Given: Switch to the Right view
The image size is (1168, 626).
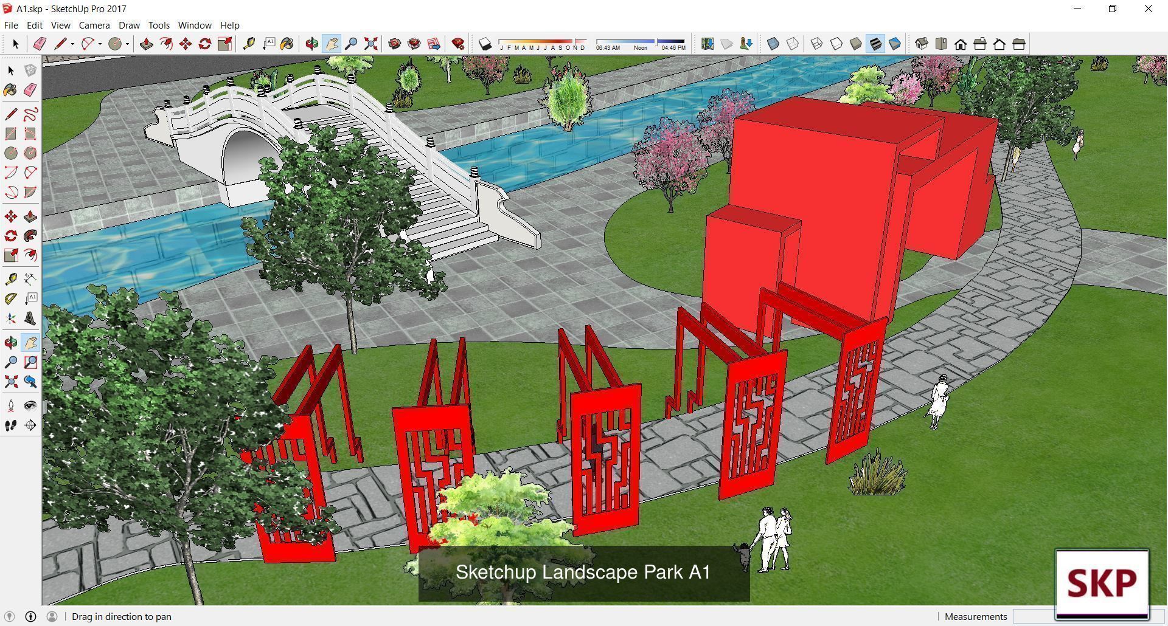Looking at the screenshot, I should [x=980, y=44].
